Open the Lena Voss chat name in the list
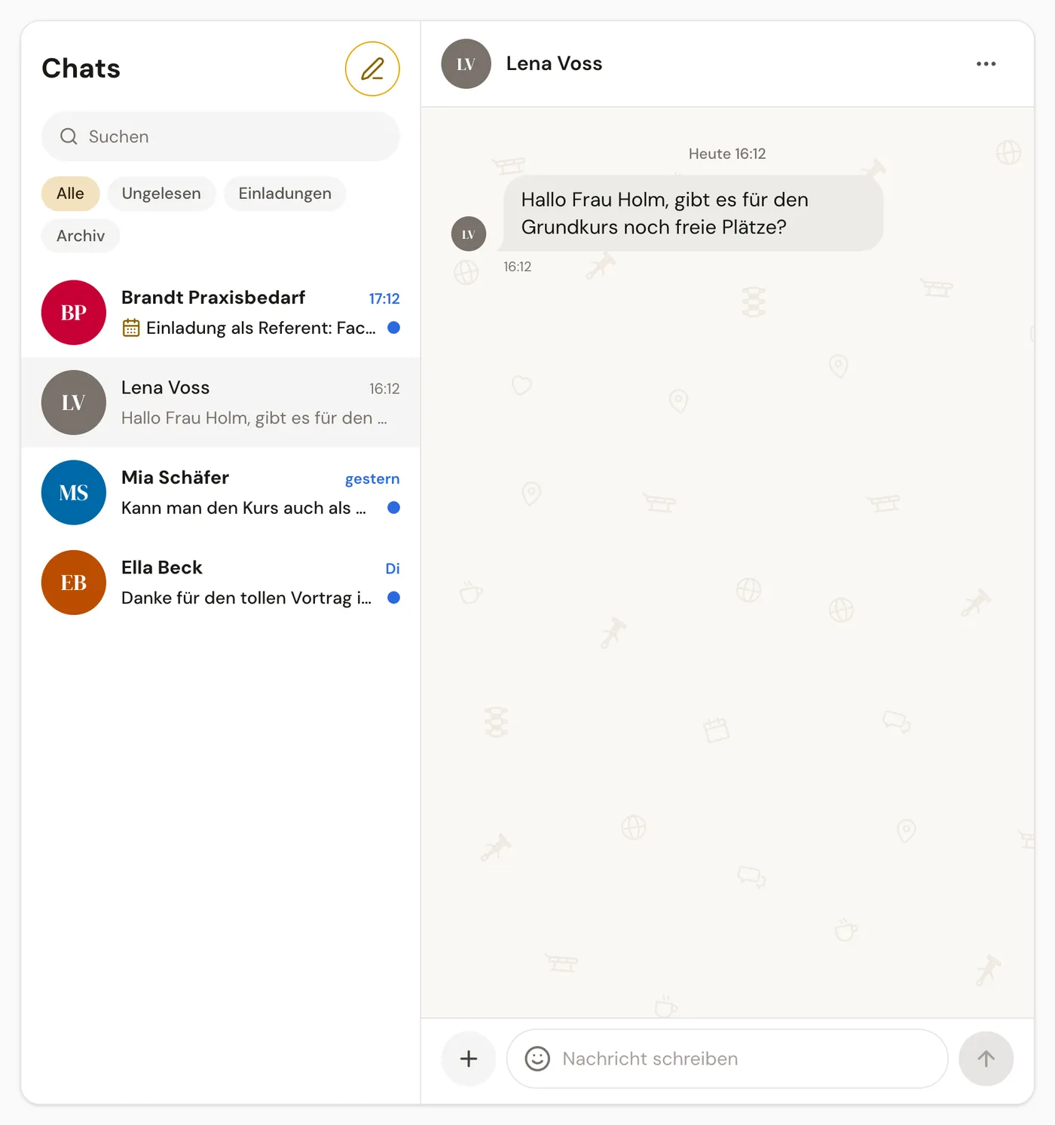Viewport: 1055px width, 1125px height. [x=166, y=387]
